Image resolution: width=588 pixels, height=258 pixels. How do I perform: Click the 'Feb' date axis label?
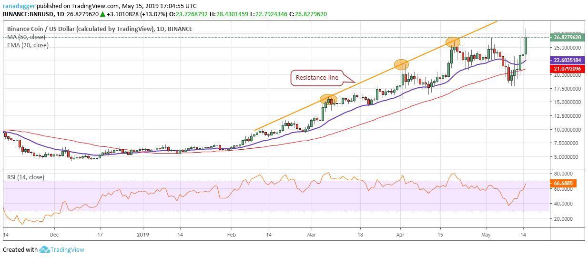232,235
